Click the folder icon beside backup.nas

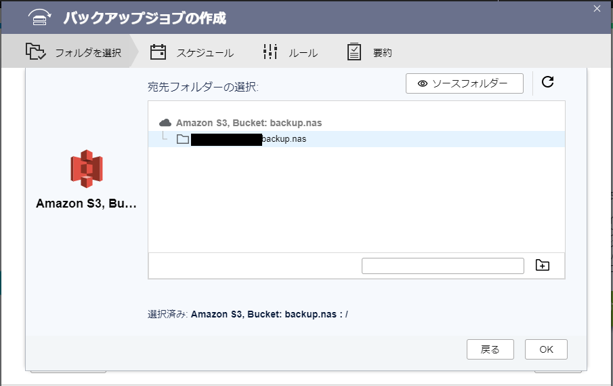pyautogui.click(x=183, y=139)
